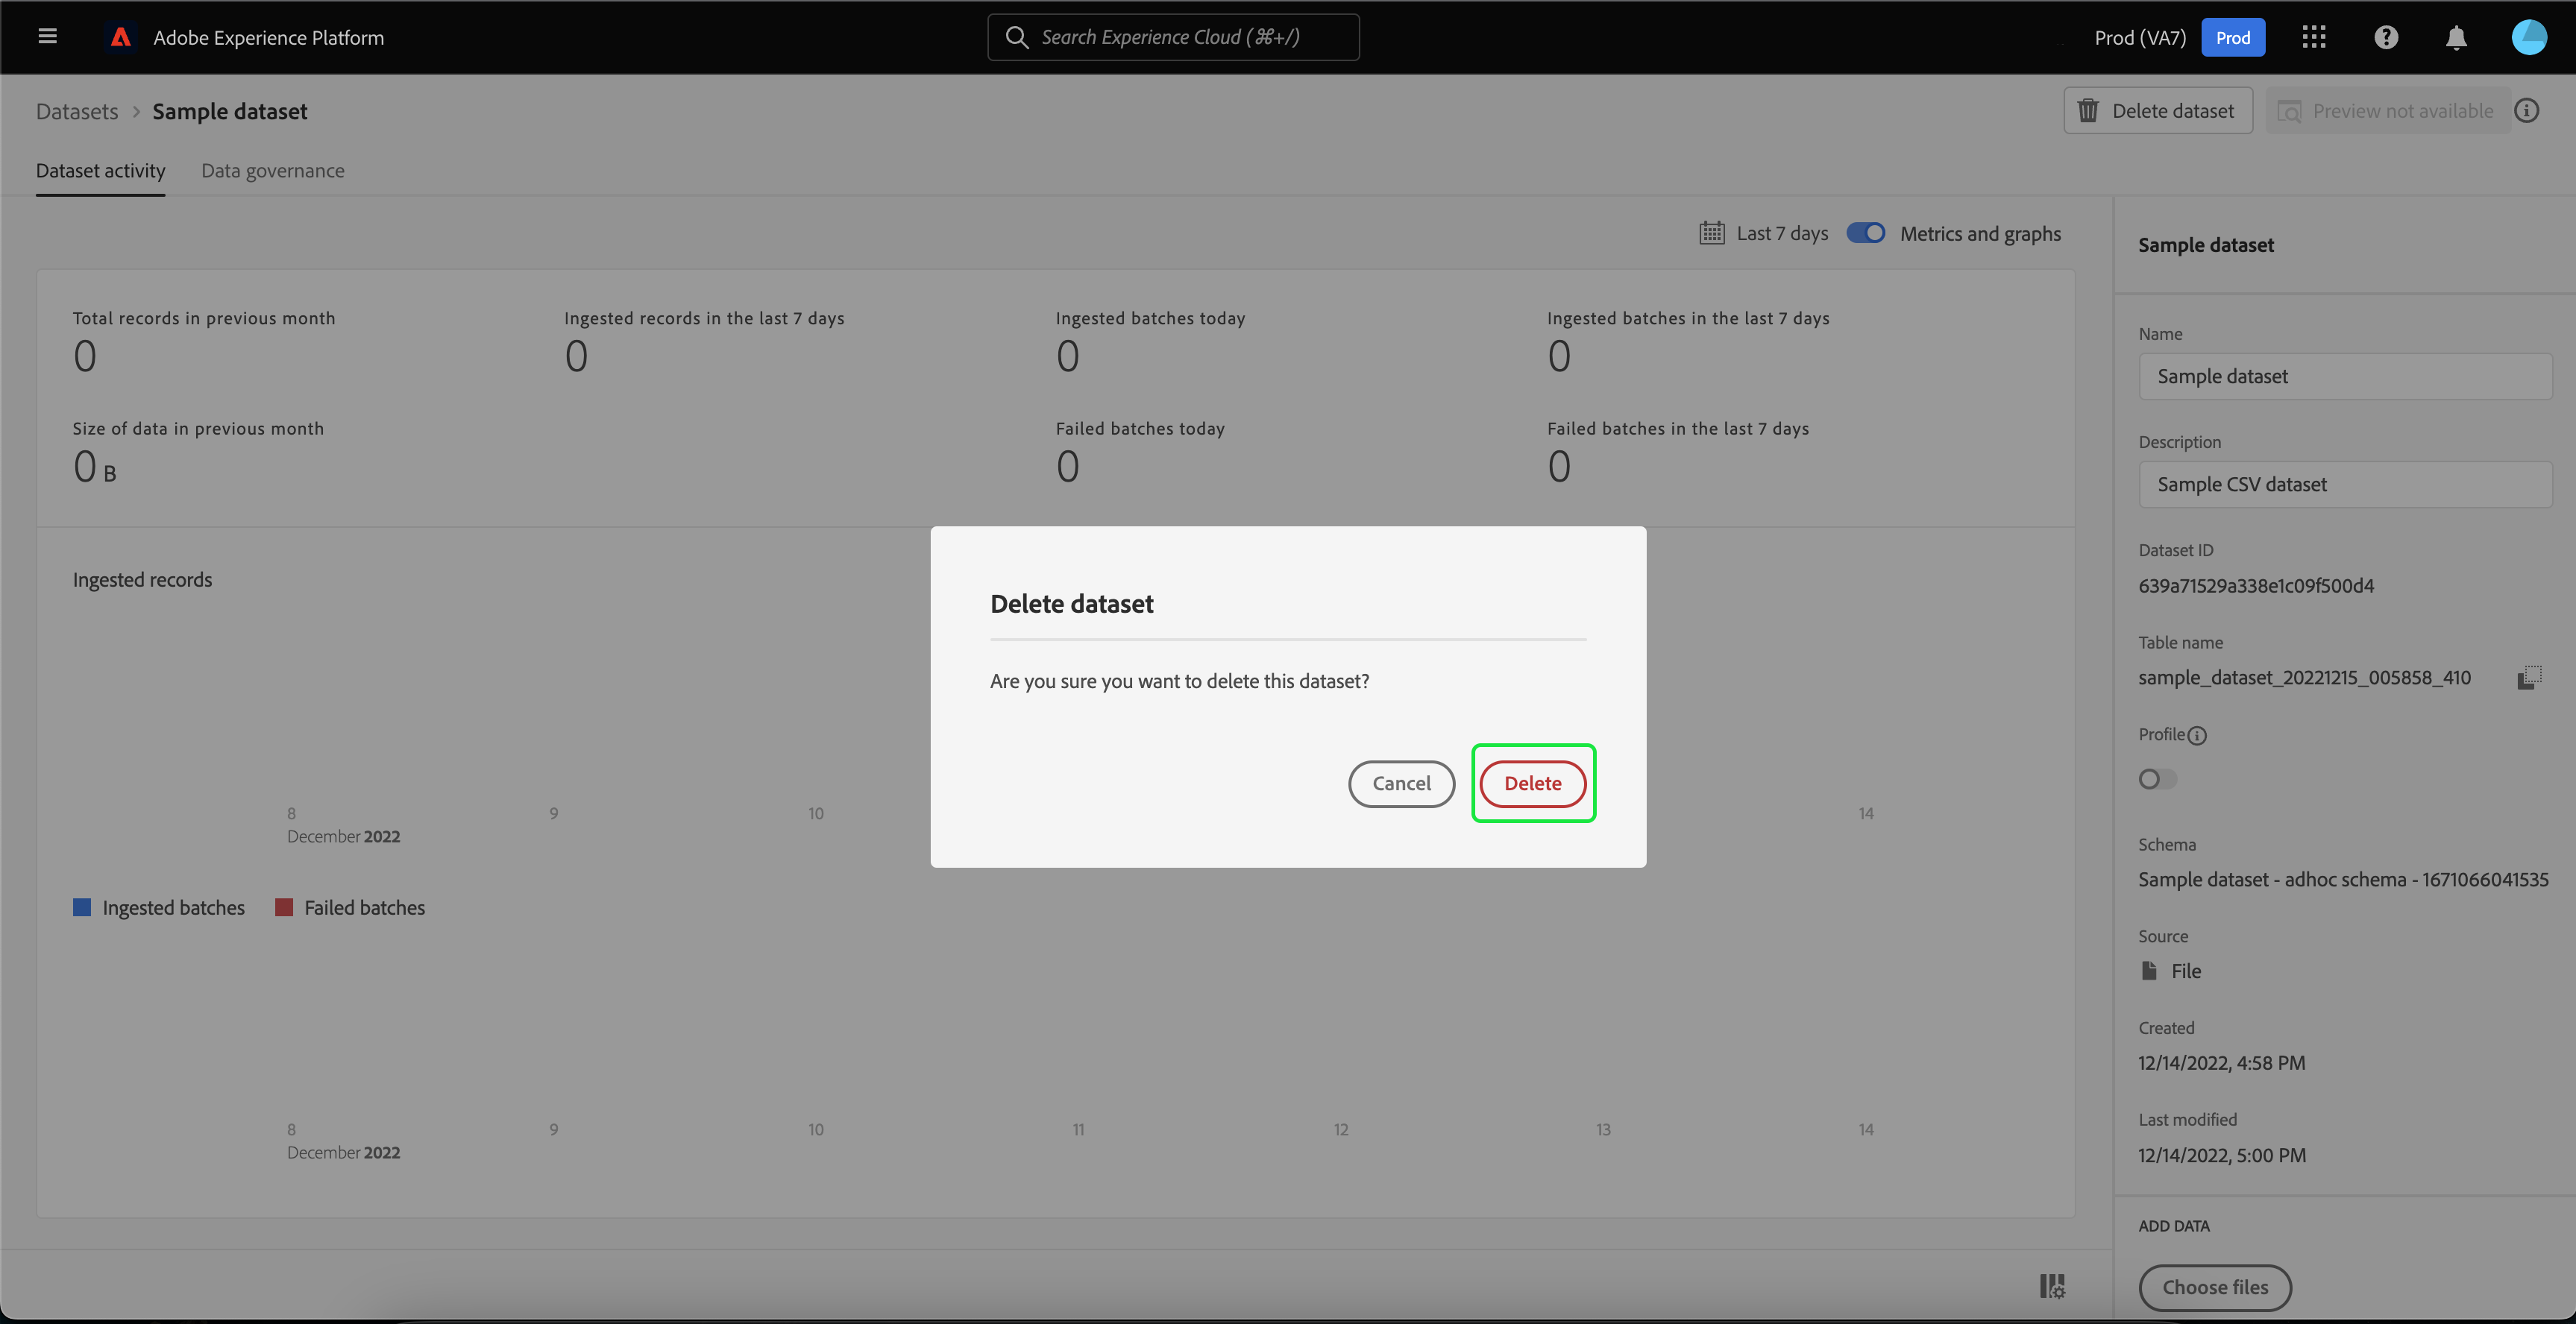Click the Adobe logo icon
The height and width of the screenshot is (1324, 2576).
[x=121, y=37]
